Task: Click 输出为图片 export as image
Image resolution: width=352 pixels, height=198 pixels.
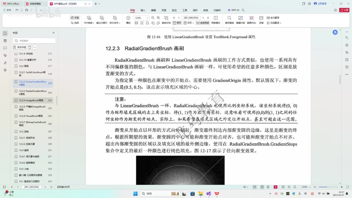Action: click(102, 20)
